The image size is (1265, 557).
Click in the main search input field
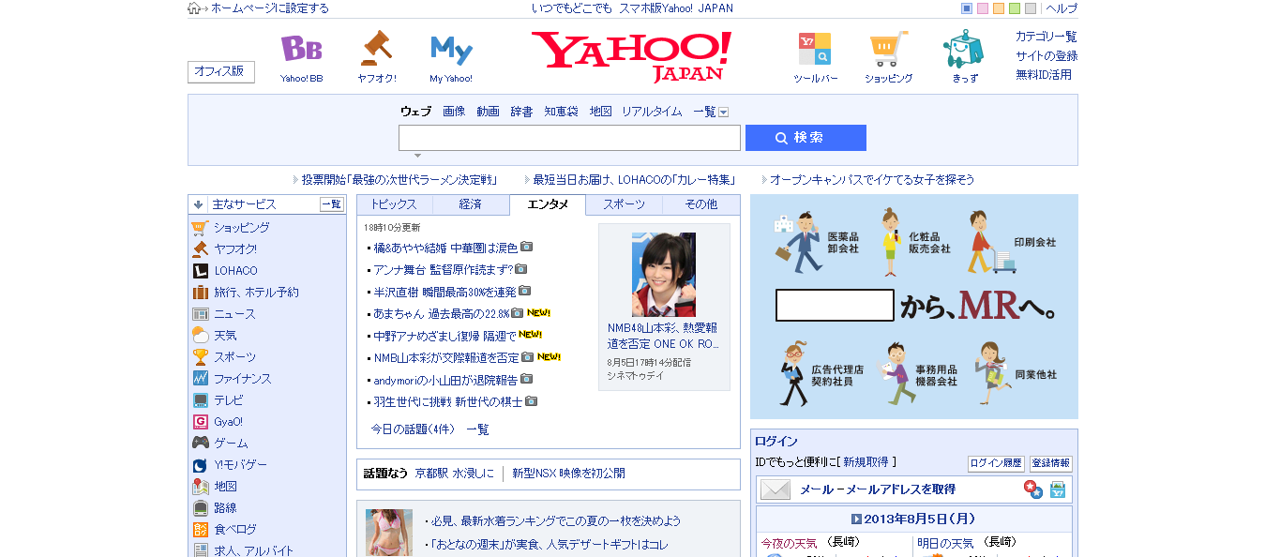pos(569,138)
